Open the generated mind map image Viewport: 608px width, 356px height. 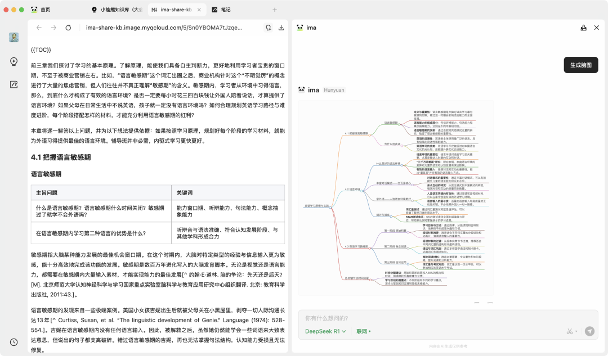click(396, 198)
